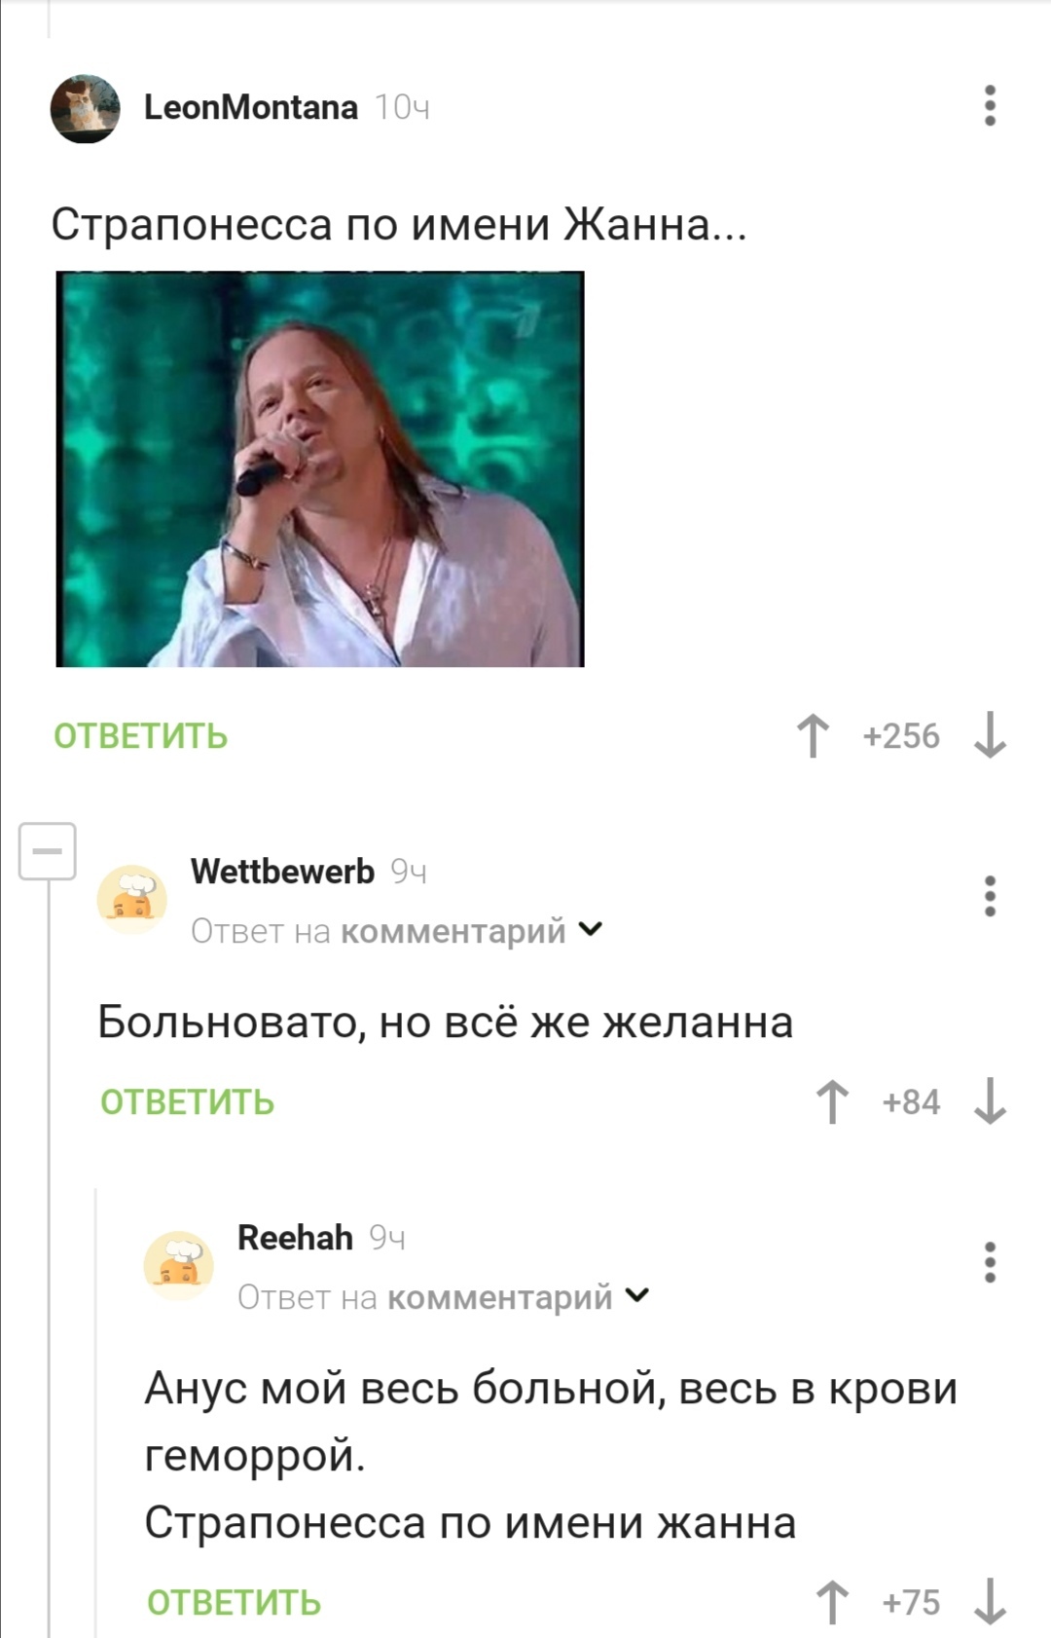Screen dimensions: 1051x1638
Task: Upvote Reehah's comment with +75 rating
Action: [x=832, y=1602]
